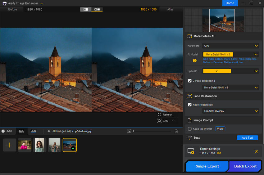
Task: Select the church rooftop thumbnail with checkmark
Action: pos(70,145)
